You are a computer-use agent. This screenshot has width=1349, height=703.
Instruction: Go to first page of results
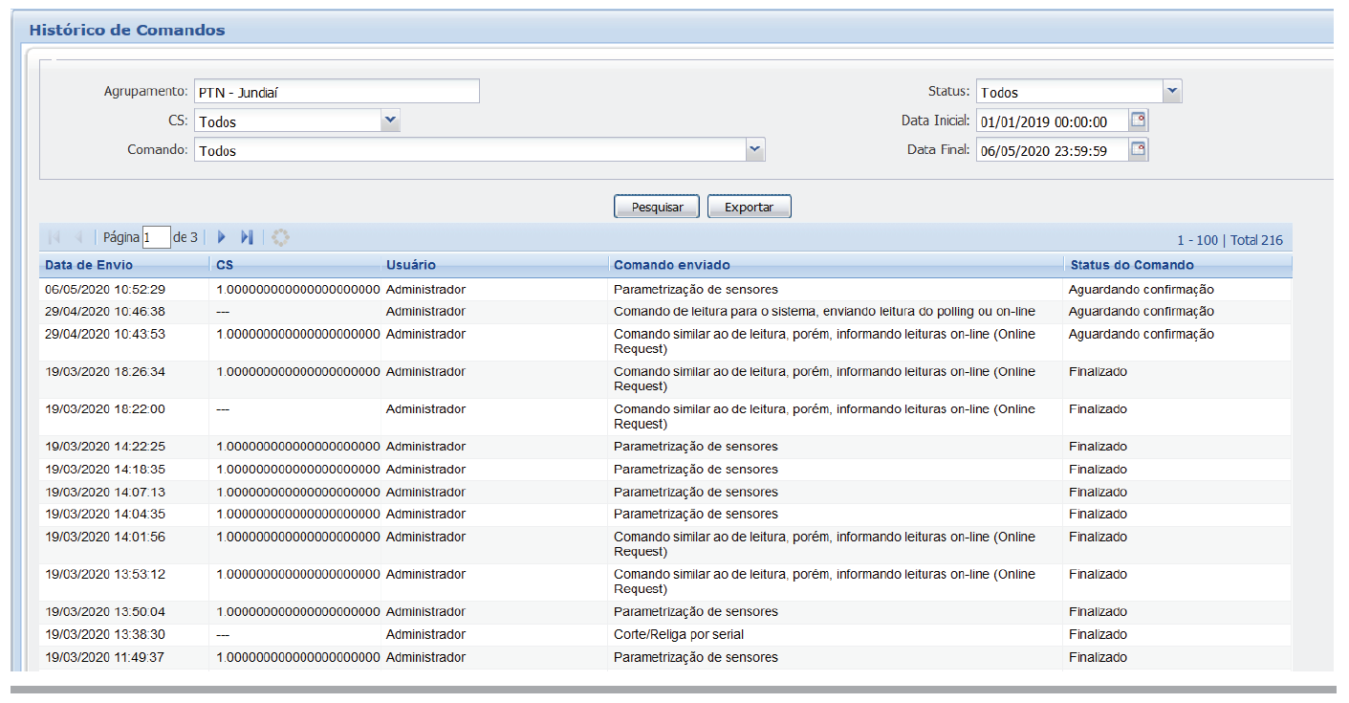point(54,237)
